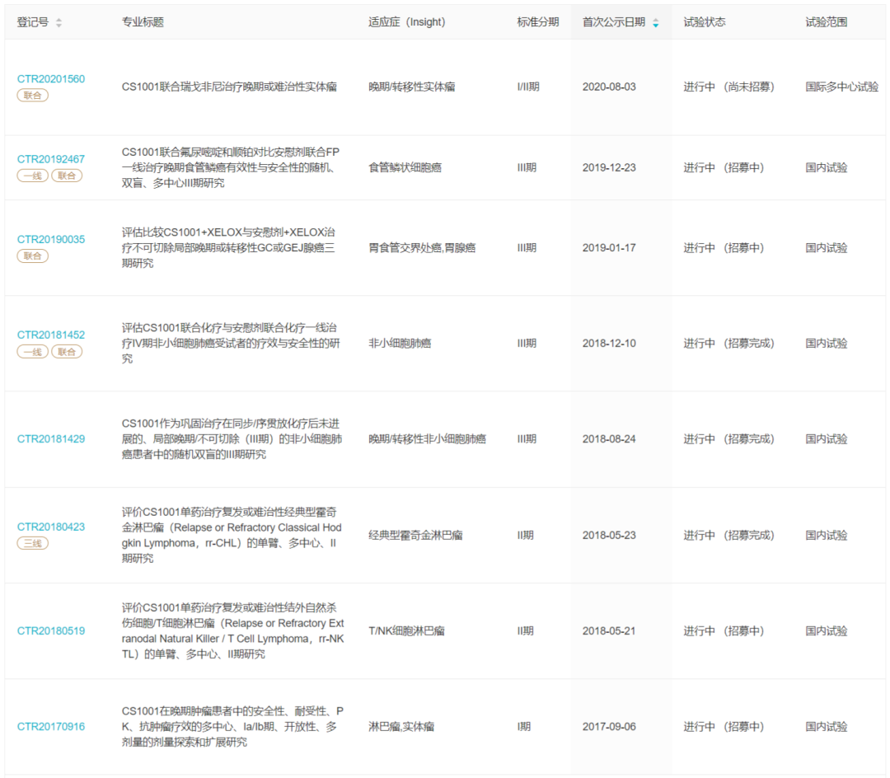Click the 试验状态 column header
The image size is (890, 778).
[x=705, y=22]
